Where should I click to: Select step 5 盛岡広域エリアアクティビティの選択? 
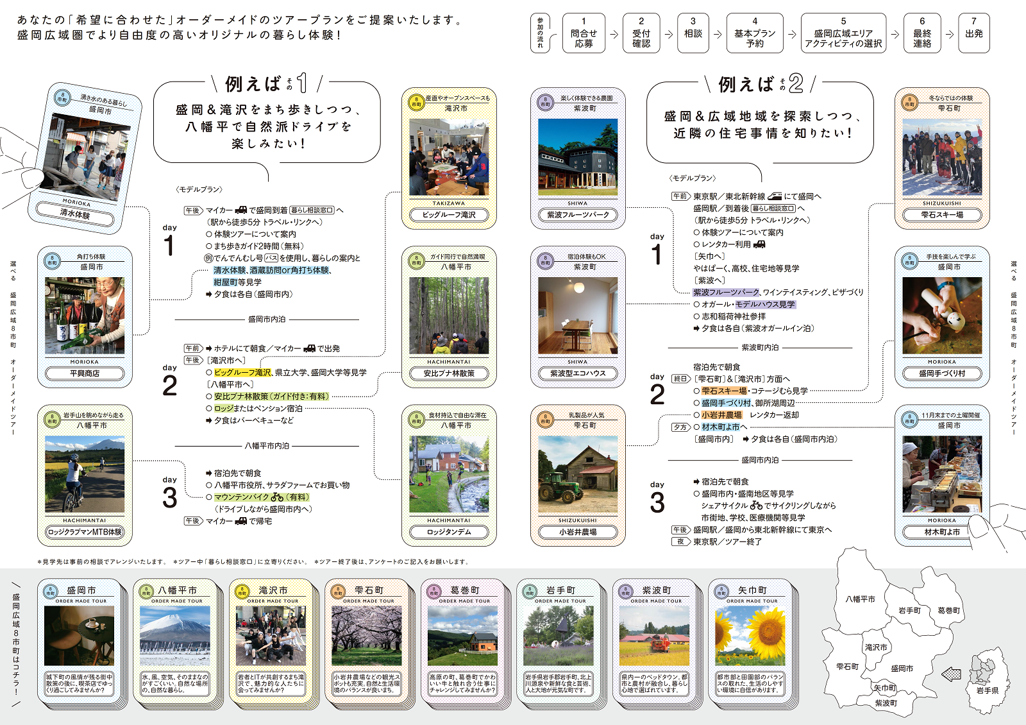843,33
